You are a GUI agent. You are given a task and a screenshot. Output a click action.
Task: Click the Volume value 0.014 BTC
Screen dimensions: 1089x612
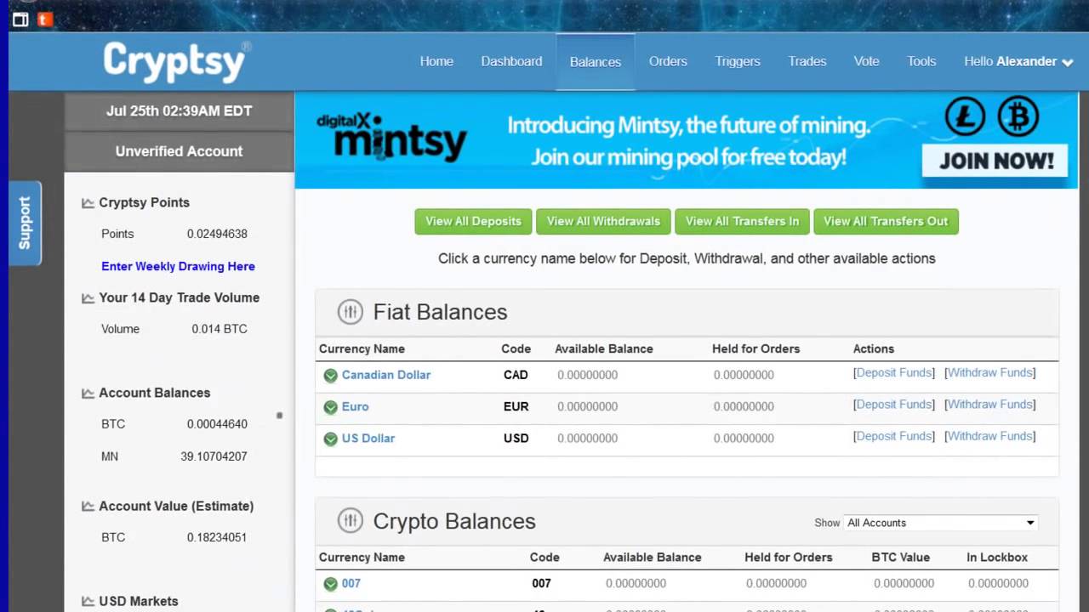point(220,329)
